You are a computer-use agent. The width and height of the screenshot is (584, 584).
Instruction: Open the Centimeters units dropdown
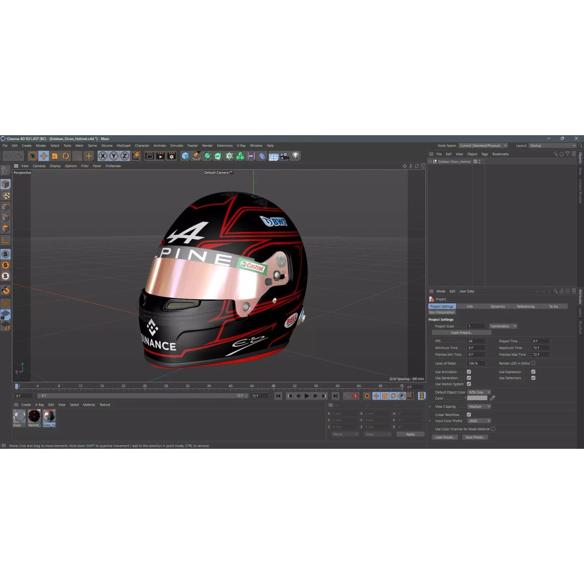coord(502,326)
